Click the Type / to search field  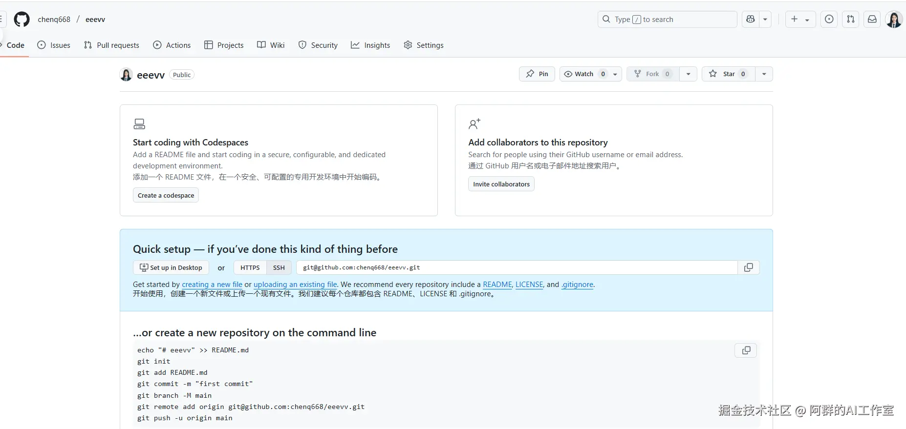[667, 20]
